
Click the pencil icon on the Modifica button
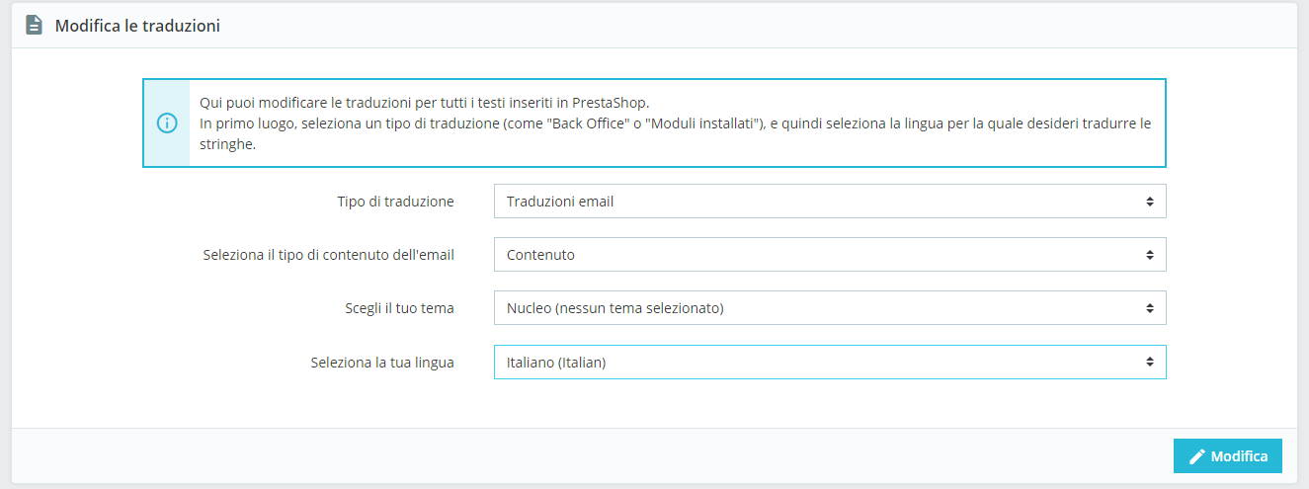1197,456
